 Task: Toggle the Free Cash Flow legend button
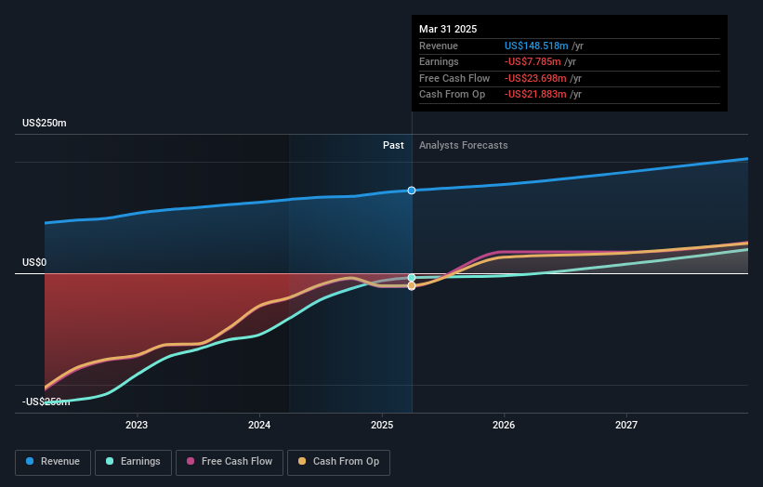(230, 462)
